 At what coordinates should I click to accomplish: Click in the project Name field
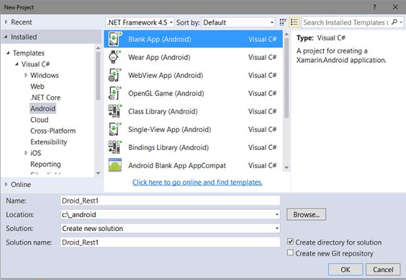click(x=169, y=201)
